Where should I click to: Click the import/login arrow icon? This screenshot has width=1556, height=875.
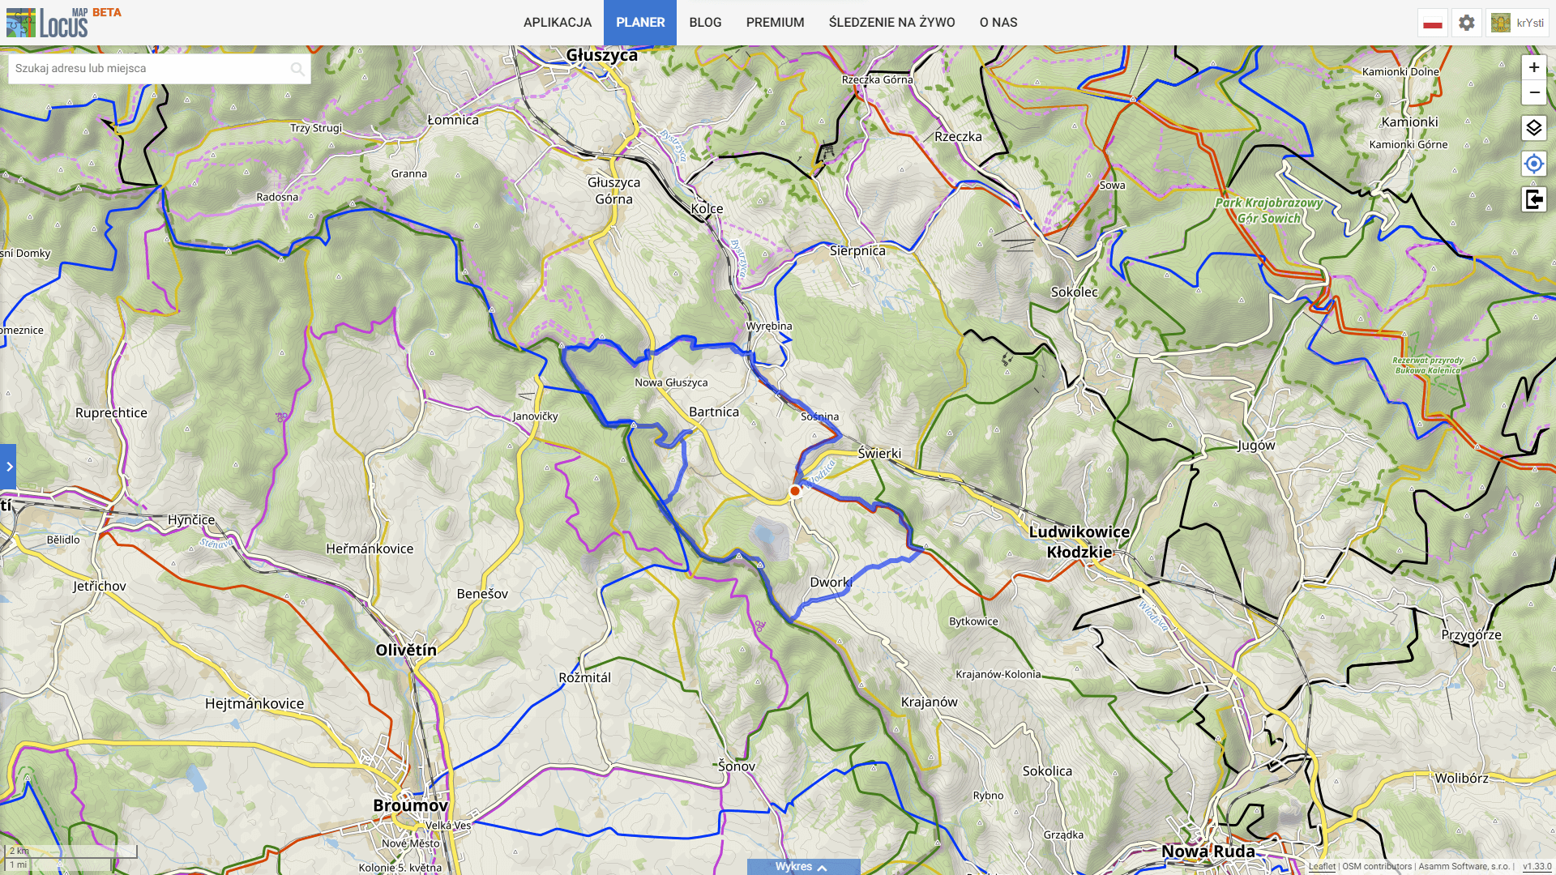(x=1533, y=199)
